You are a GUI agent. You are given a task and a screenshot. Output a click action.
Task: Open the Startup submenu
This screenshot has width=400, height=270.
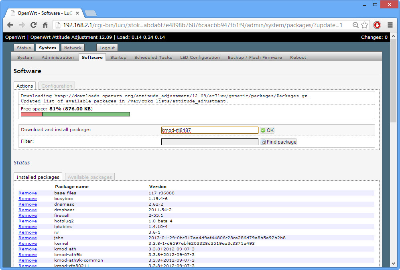[x=118, y=57]
